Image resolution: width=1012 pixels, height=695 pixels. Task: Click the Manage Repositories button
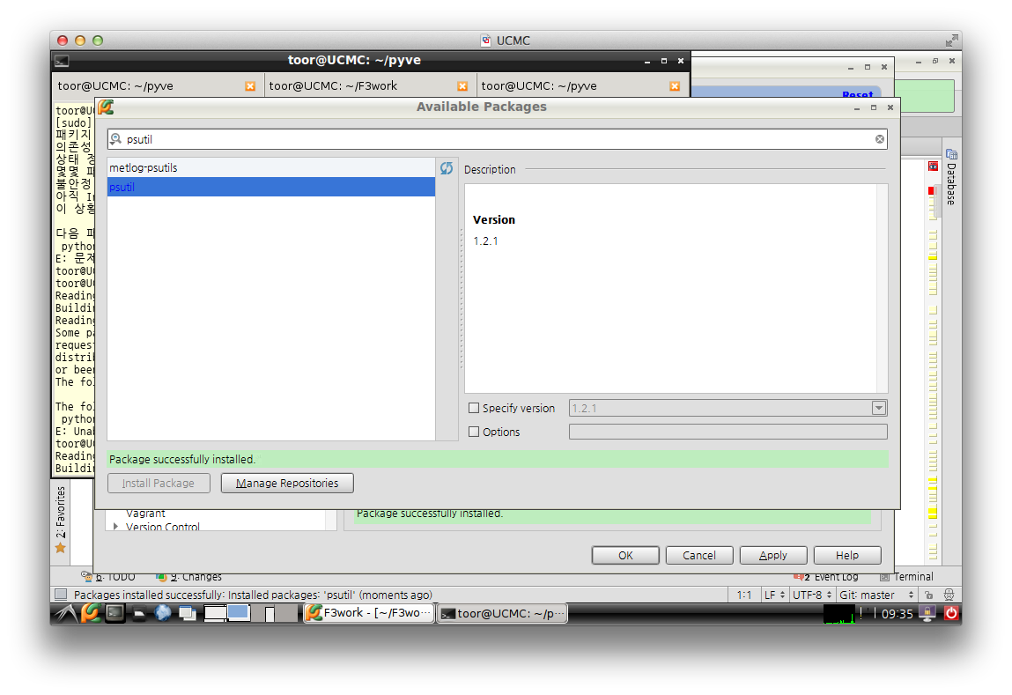pyautogui.click(x=287, y=483)
